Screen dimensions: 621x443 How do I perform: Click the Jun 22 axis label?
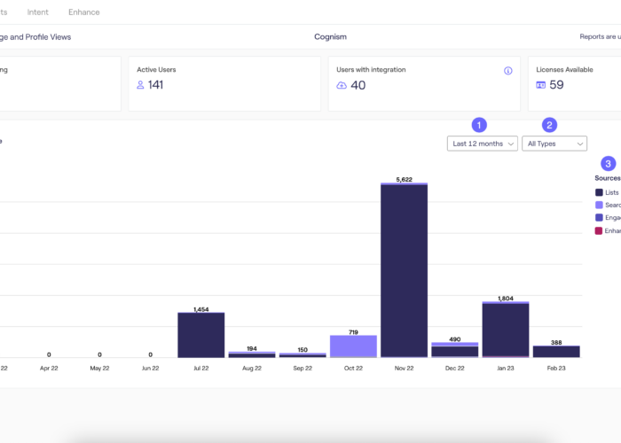(150, 369)
